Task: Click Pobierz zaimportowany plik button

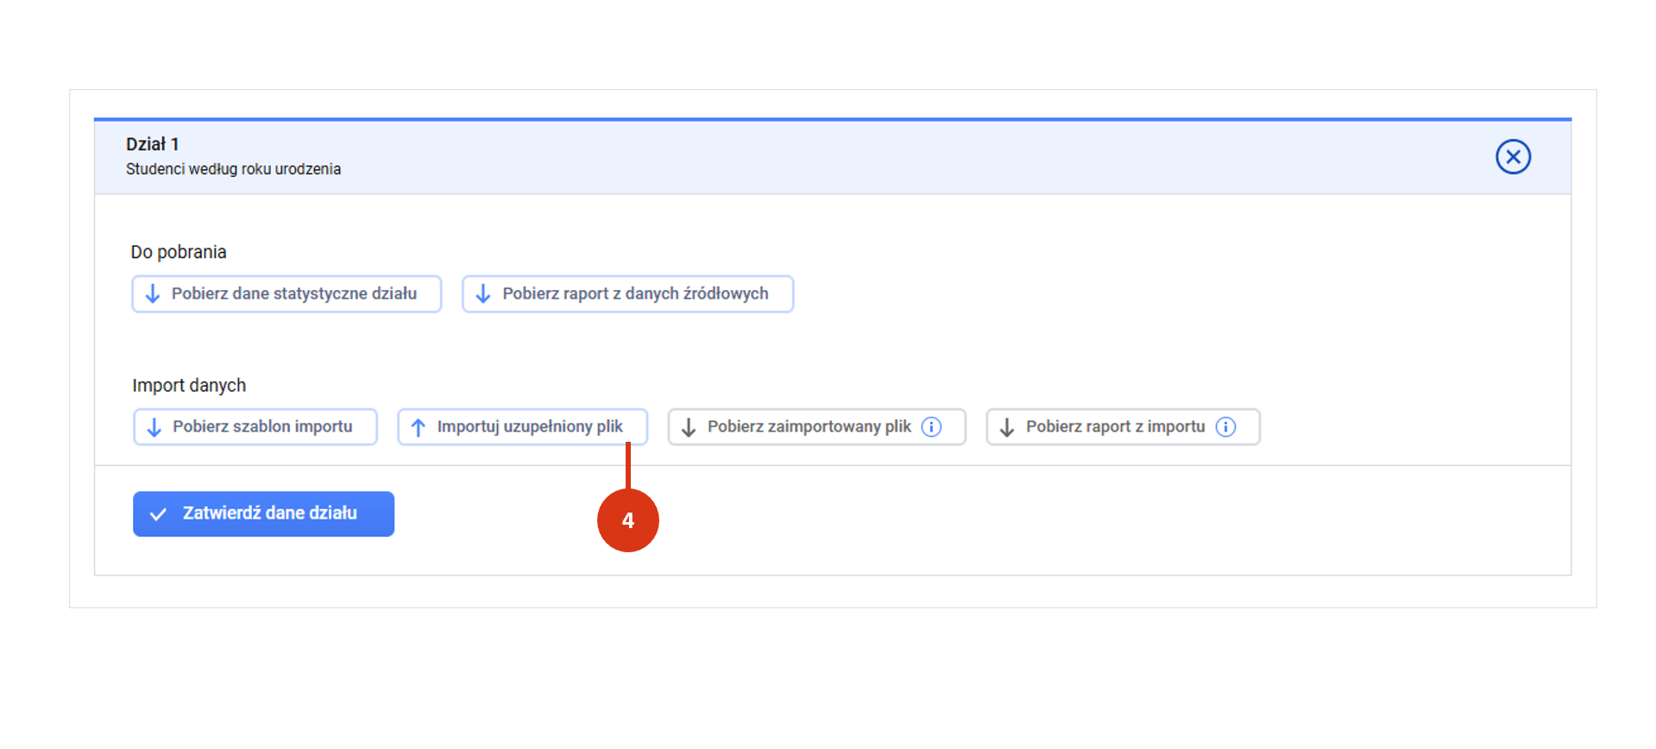Action: click(816, 427)
